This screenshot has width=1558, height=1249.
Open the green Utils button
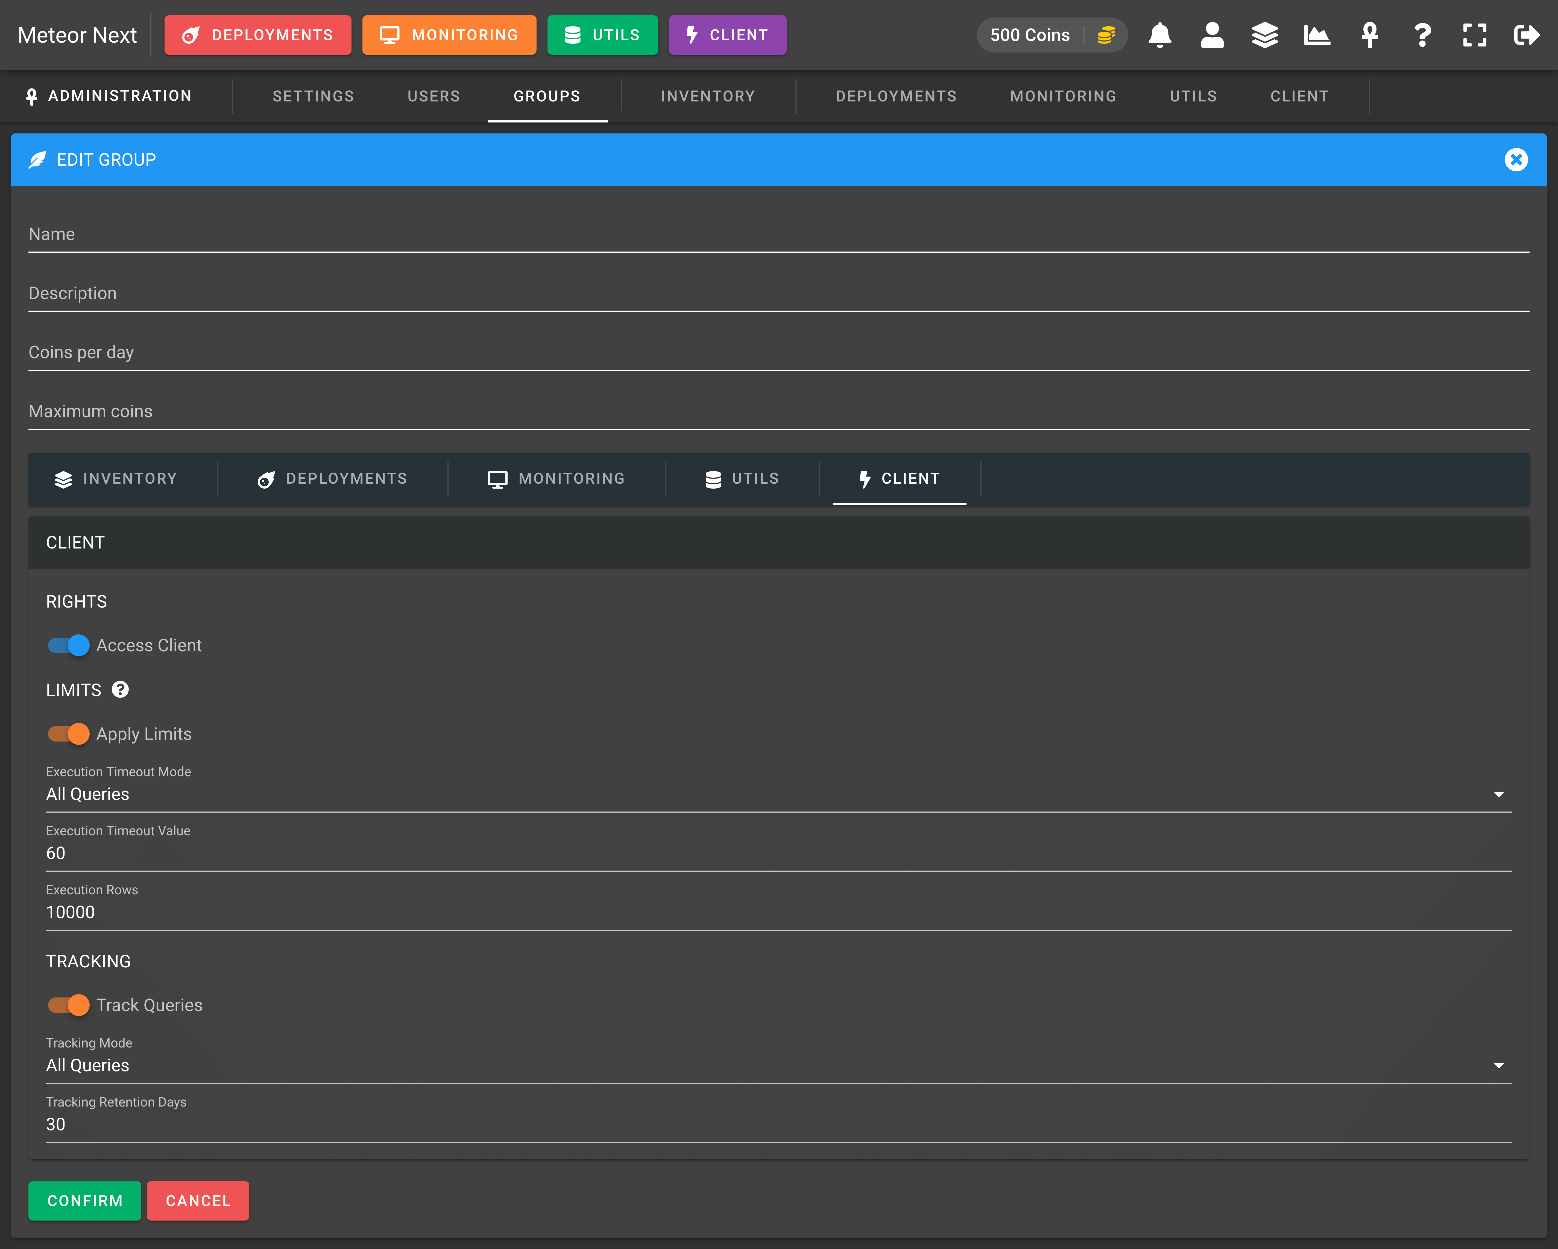coord(603,35)
